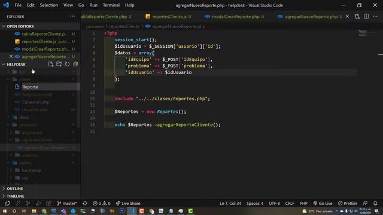
Task: Open the Explorer more actions ellipsis
Action: (72, 16)
